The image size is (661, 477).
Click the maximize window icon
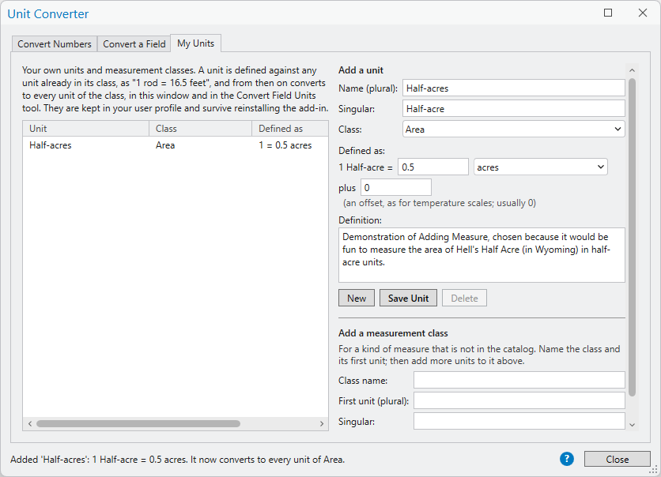pyautogui.click(x=608, y=13)
